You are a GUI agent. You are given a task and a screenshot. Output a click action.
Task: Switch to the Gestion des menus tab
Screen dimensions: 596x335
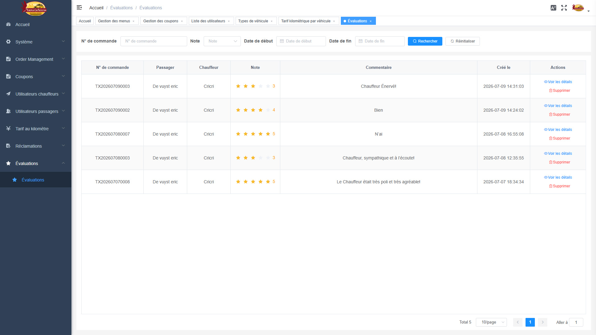tap(114, 21)
